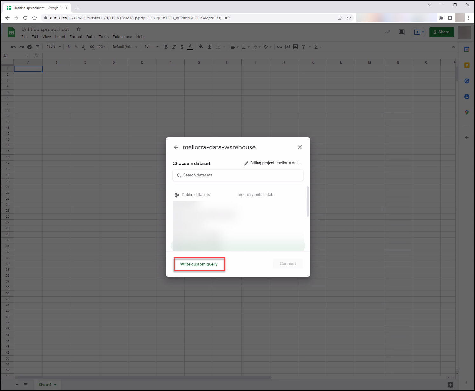The width and height of the screenshot is (475, 391).
Task: Open vertical align dropdown
Action: tap(245, 47)
